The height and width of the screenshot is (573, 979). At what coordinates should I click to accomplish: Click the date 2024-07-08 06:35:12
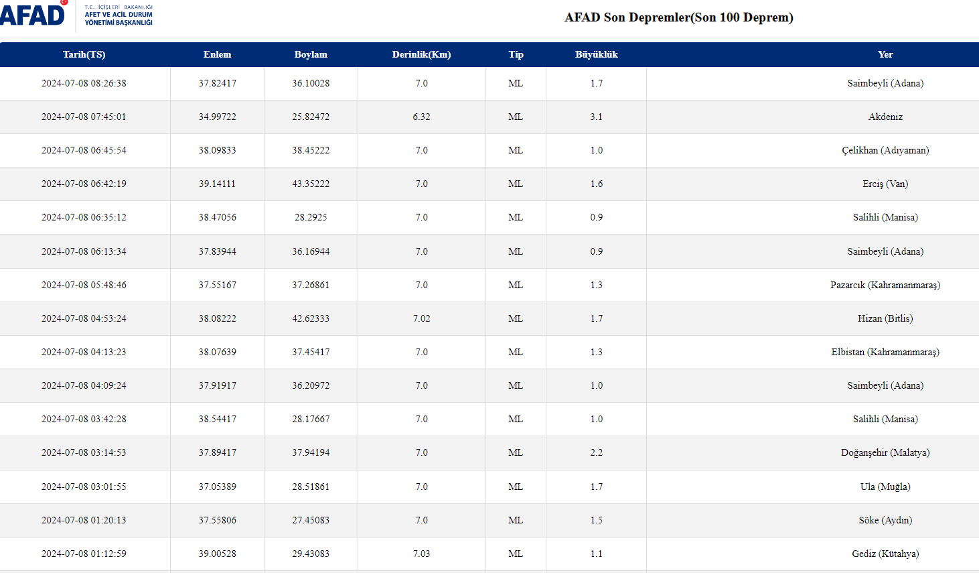pyautogui.click(x=84, y=217)
